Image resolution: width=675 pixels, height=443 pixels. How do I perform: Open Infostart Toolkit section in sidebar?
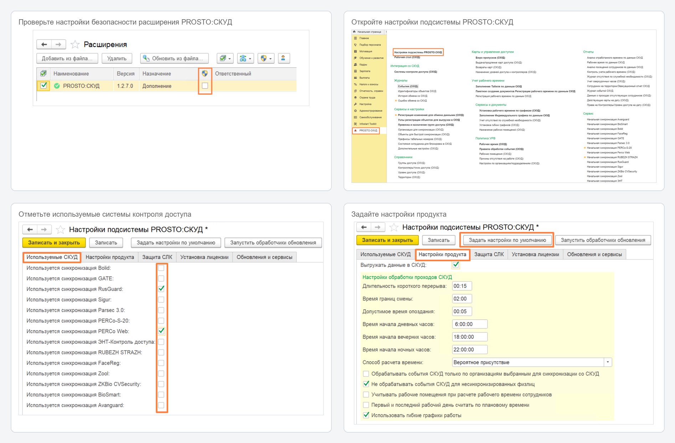pyautogui.click(x=367, y=124)
